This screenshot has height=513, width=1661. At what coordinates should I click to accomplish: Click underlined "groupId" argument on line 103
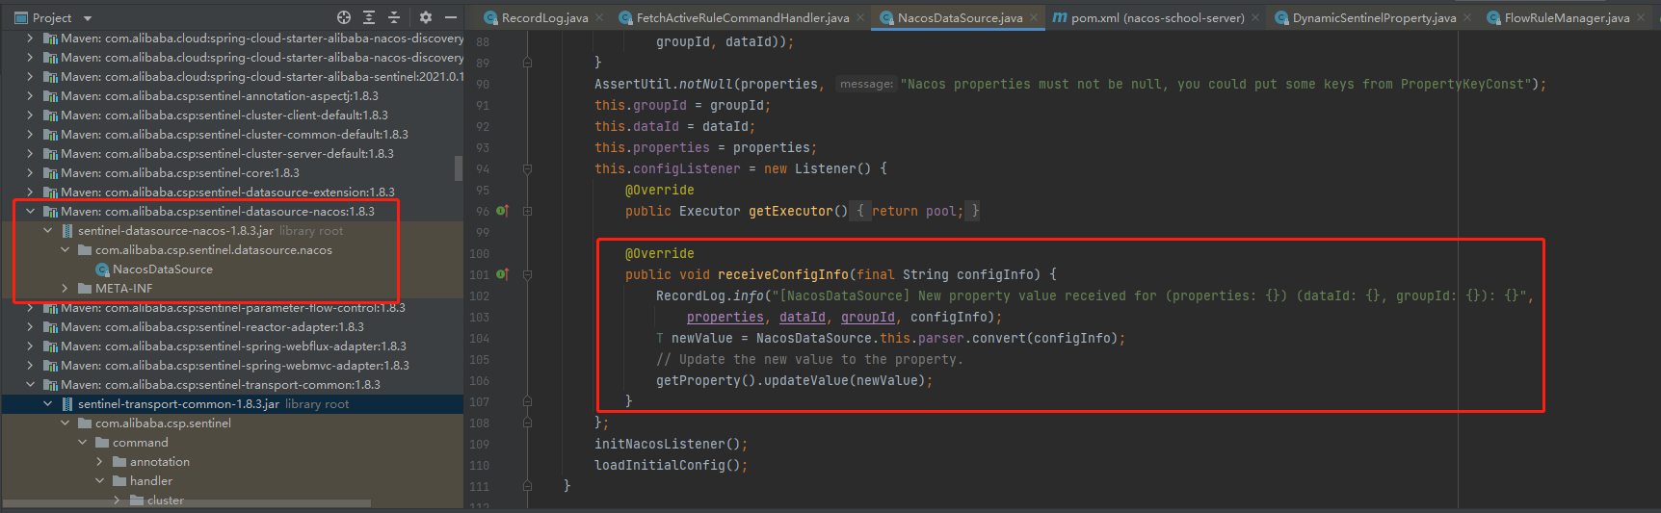pos(867,317)
